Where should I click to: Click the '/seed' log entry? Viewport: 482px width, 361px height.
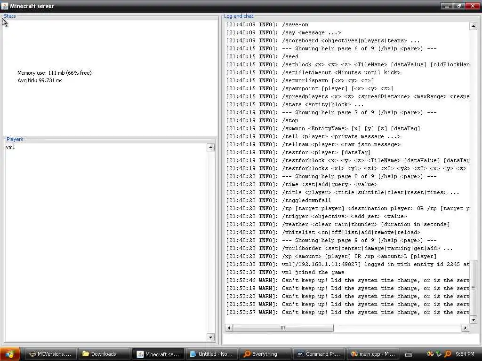point(262,56)
